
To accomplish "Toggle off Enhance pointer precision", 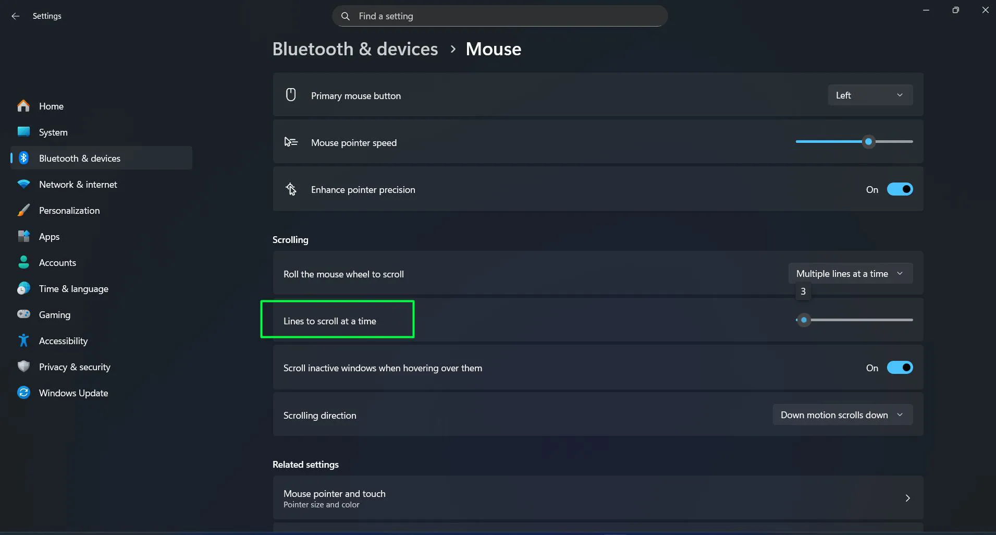I will point(900,189).
